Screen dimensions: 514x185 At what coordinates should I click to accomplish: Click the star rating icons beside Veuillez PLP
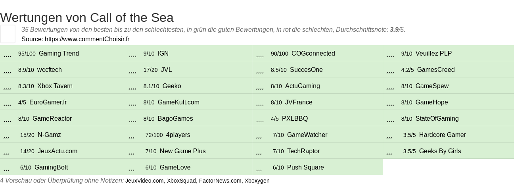[390, 54]
